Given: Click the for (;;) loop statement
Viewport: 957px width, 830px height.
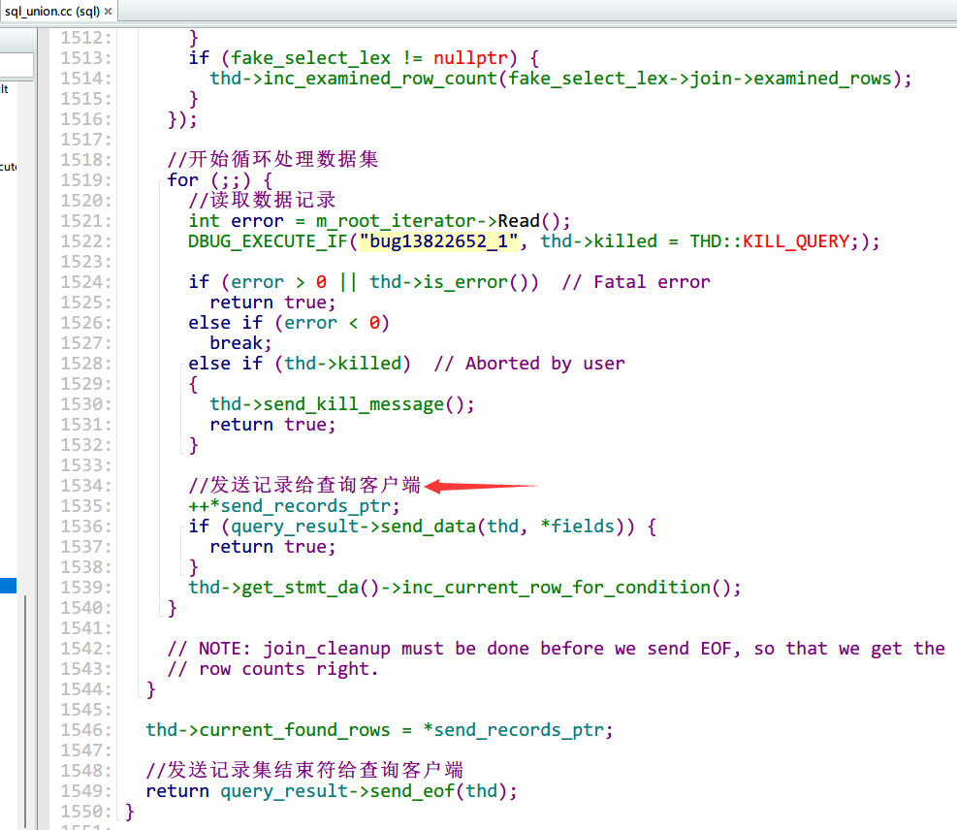Looking at the screenshot, I should pyautogui.click(x=220, y=180).
